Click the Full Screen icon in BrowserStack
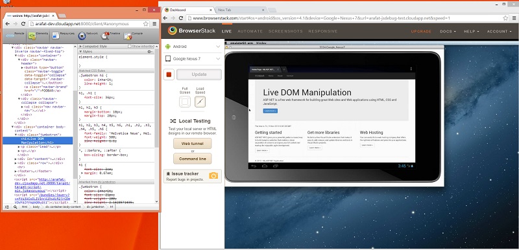The image size is (519, 250). point(185,102)
